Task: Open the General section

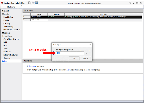Action: (x=5, y=11)
